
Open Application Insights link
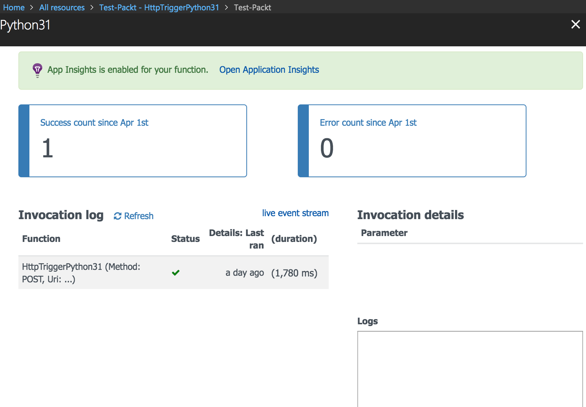[269, 70]
